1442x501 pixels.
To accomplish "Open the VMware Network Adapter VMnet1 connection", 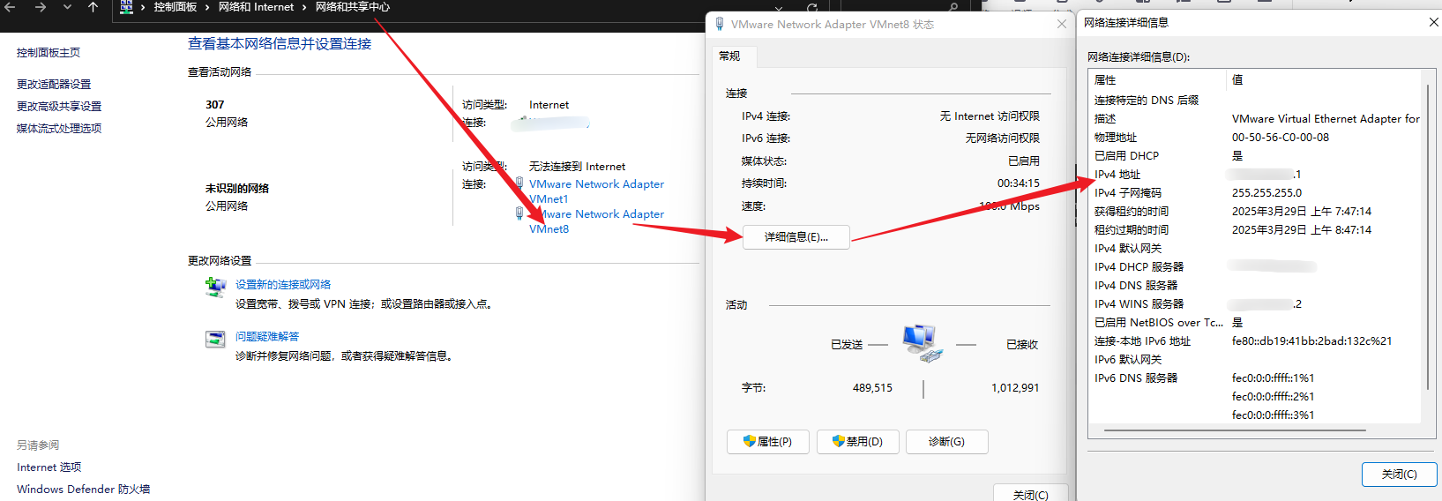I will click(x=596, y=191).
